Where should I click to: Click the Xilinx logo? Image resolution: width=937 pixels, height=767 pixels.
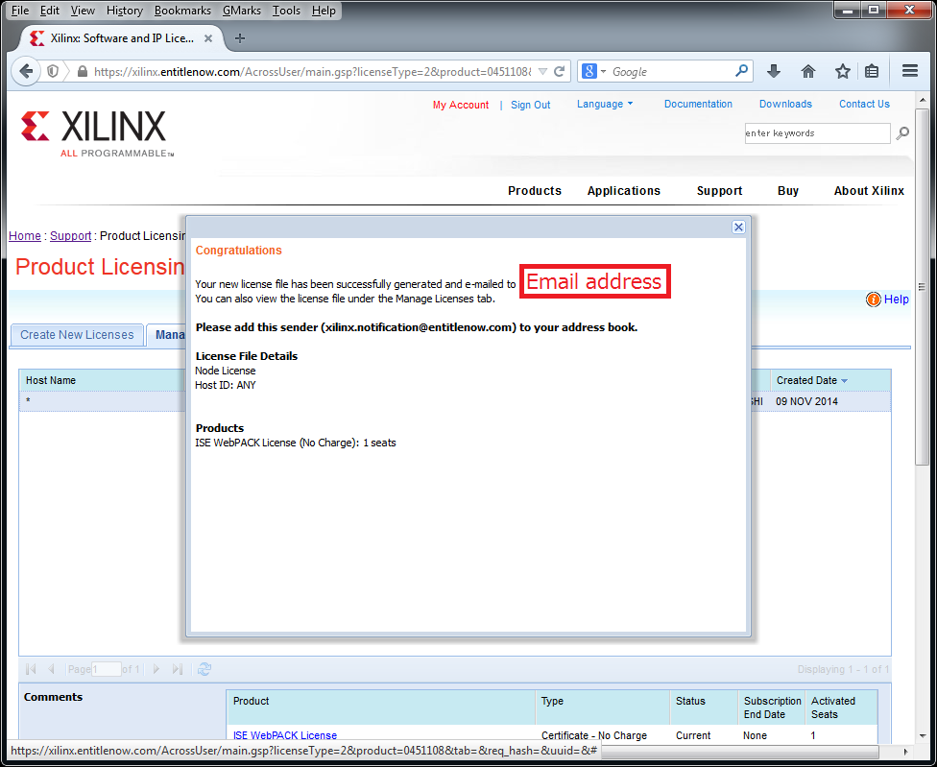(x=97, y=132)
